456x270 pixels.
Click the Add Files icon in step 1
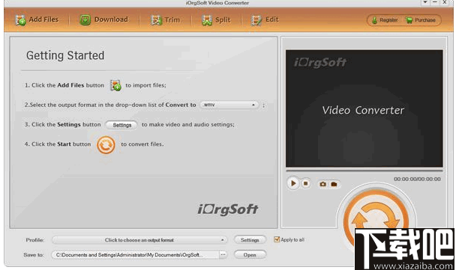pos(115,85)
